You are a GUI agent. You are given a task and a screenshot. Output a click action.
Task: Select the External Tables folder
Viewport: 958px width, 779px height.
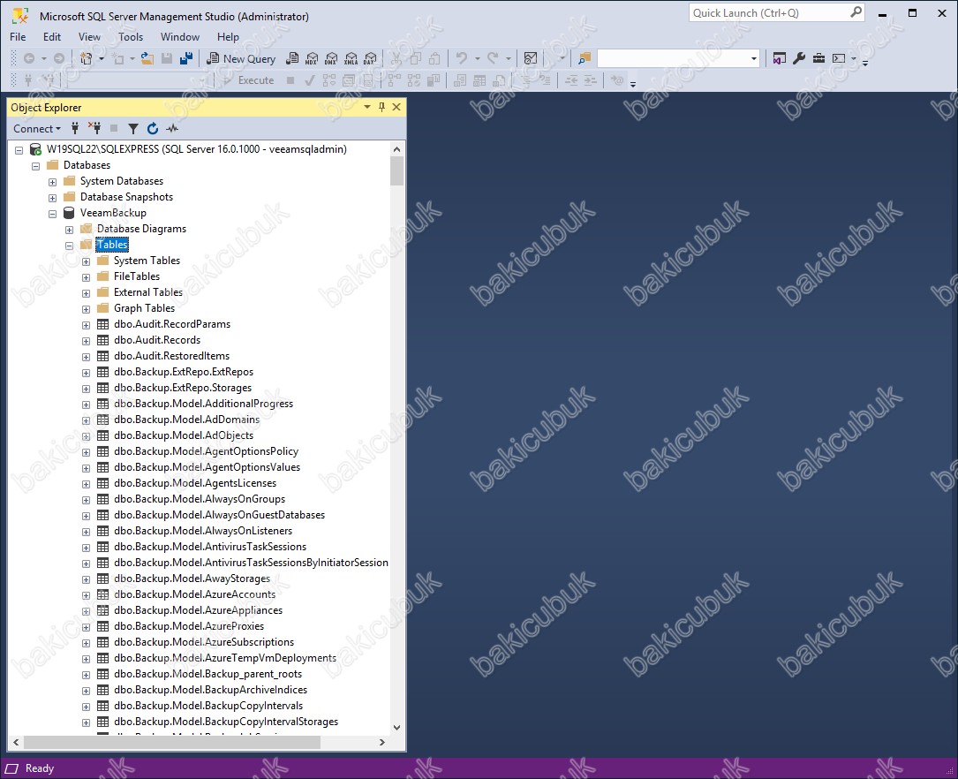pos(147,292)
